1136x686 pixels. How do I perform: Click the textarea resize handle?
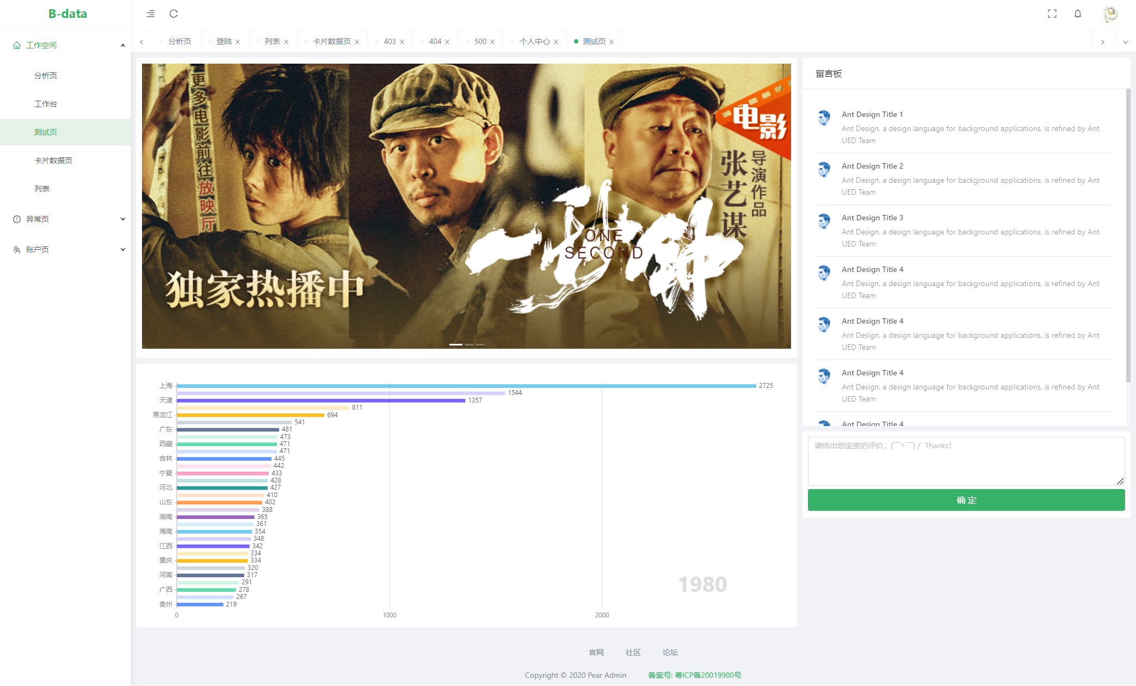tap(1120, 481)
